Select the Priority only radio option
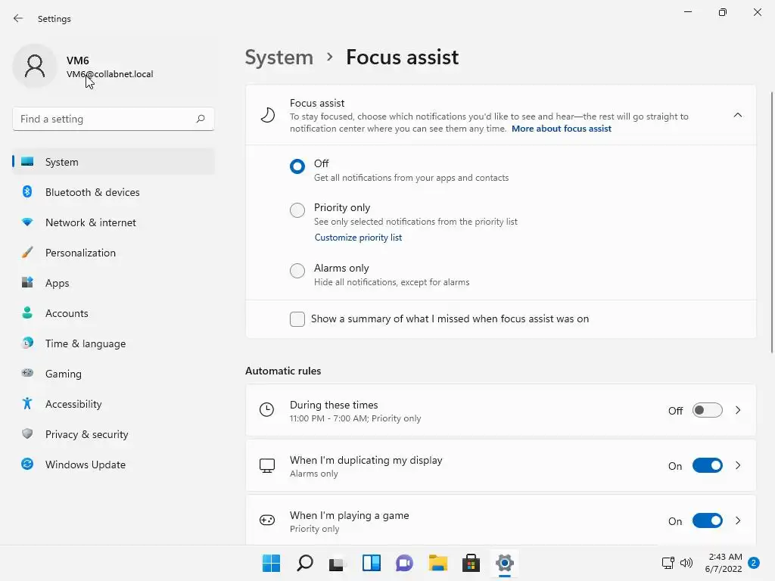 tap(297, 210)
